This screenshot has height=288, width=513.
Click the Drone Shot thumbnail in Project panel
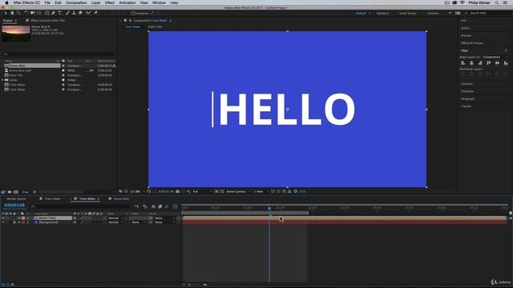pos(16,34)
